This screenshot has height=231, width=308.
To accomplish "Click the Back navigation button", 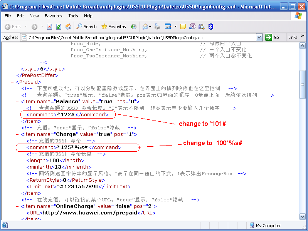I will point(13,27).
